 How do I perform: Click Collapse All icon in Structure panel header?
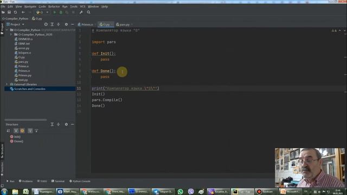click(59, 125)
